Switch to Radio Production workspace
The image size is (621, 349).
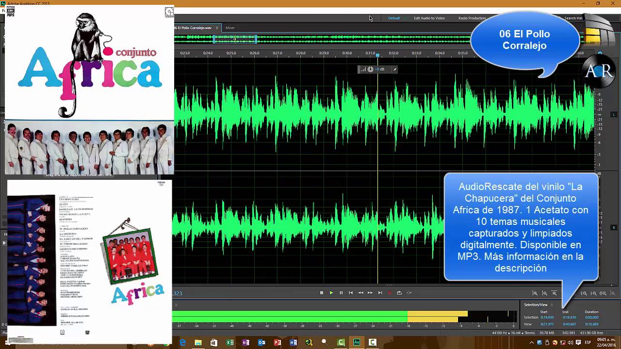[472, 18]
